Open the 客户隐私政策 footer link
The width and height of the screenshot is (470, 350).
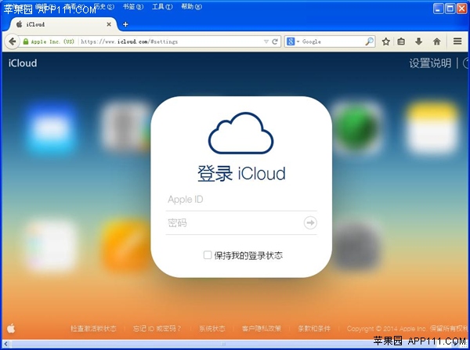point(262,329)
